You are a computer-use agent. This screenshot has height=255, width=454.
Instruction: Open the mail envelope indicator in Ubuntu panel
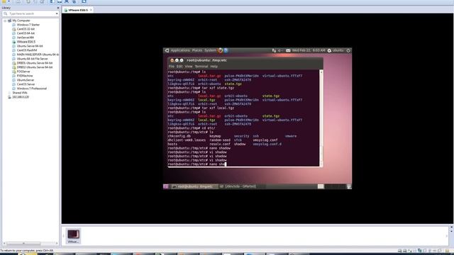tap(288, 50)
